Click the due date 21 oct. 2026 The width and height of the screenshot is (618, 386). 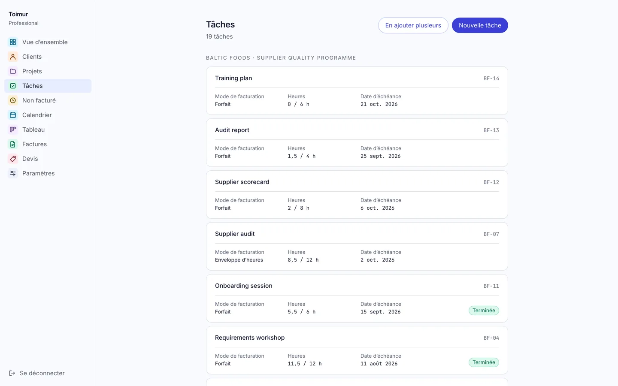[379, 104]
